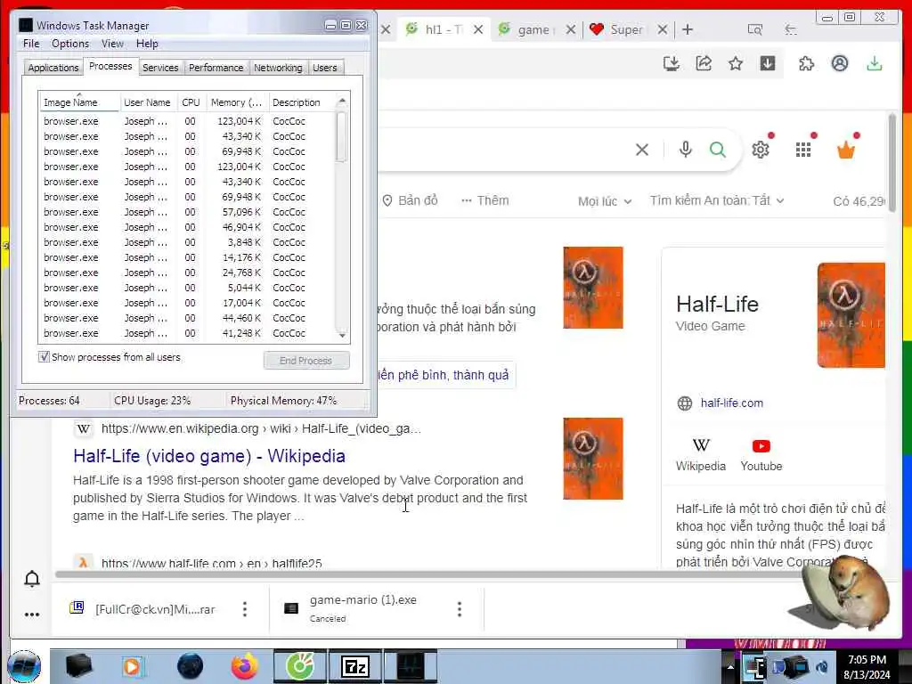Launch Firefox from the taskbar
The height and width of the screenshot is (684, 912).
[245, 666]
